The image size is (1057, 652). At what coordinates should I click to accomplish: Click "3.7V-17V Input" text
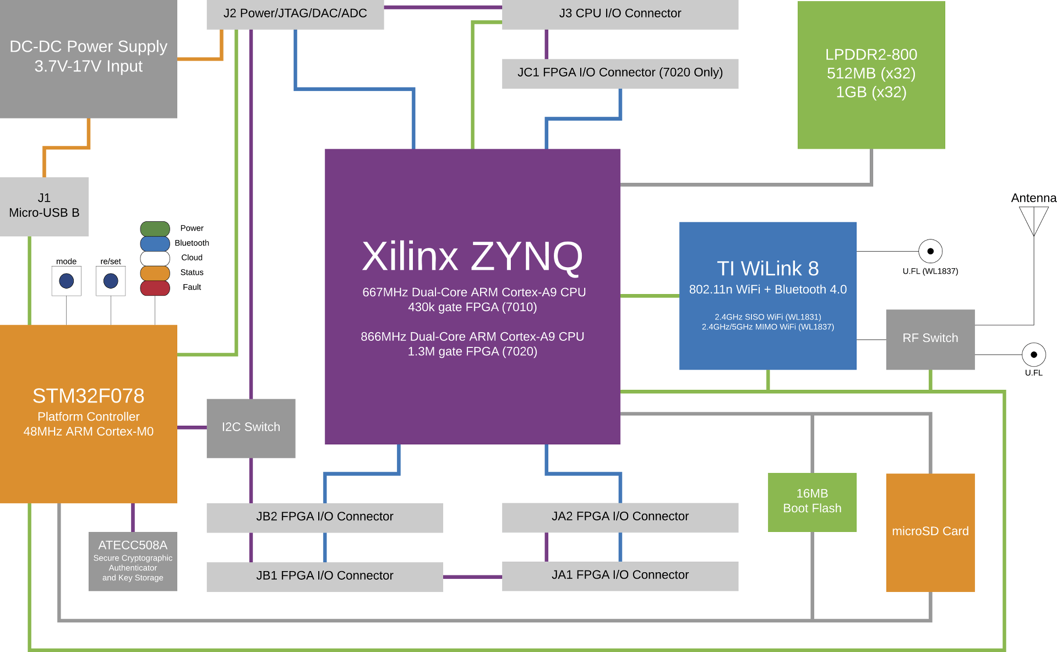tap(89, 66)
